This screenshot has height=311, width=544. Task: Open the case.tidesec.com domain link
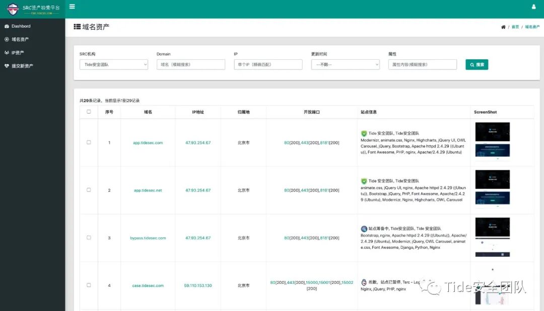pos(148,286)
